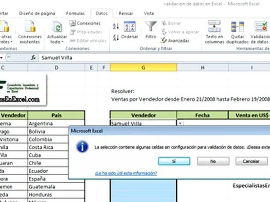Switch to the Diseño de página tab
This screenshot has height=202, width=270.
pyautogui.click(x=37, y=13)
